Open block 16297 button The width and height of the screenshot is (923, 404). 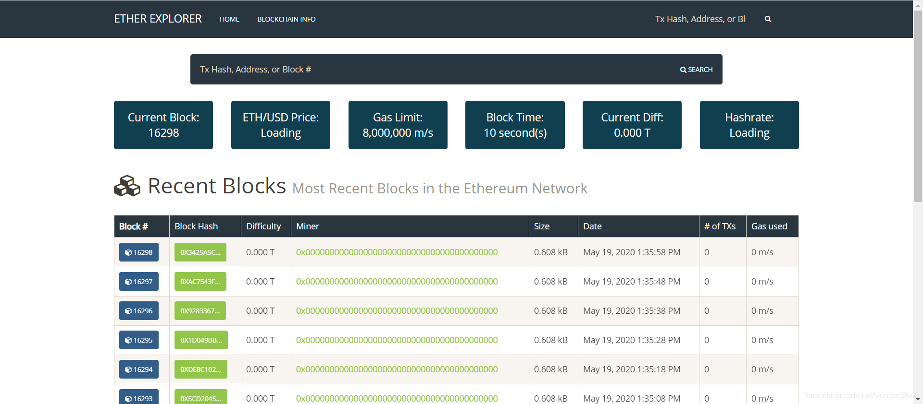139,282
